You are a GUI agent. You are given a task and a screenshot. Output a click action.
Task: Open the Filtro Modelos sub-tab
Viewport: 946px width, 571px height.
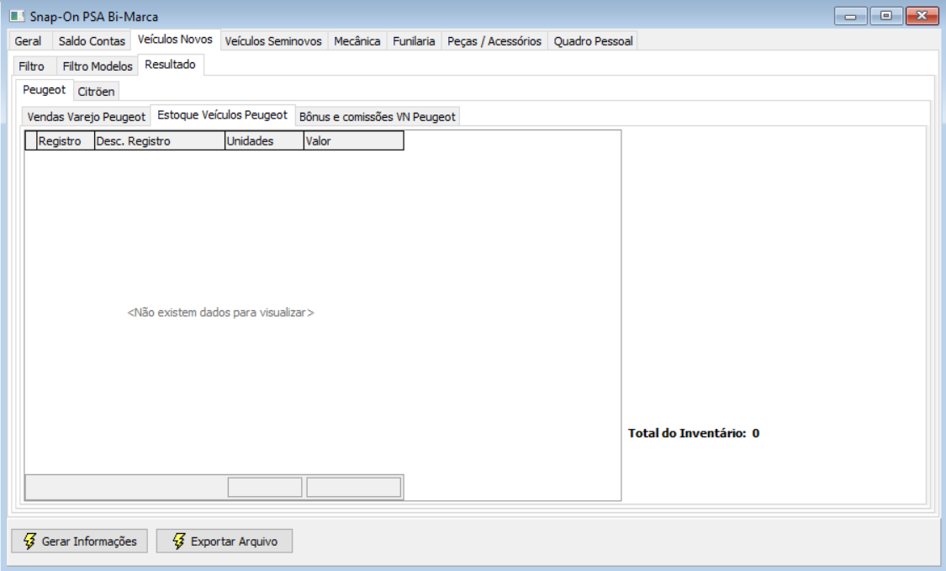(98, 66)
